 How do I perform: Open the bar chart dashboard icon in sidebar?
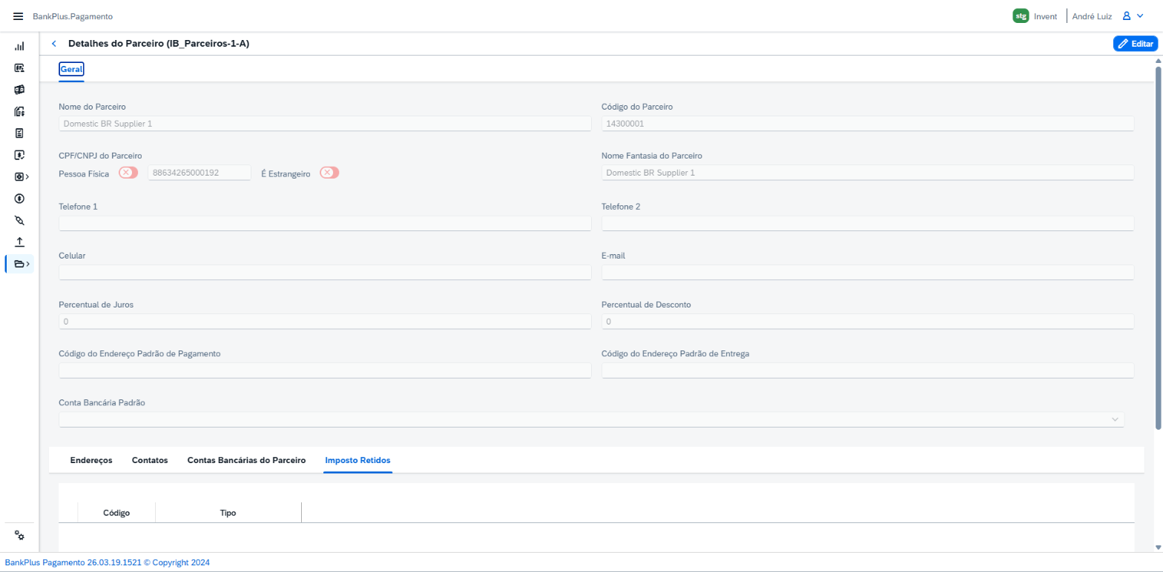click(x=19, y=46)
